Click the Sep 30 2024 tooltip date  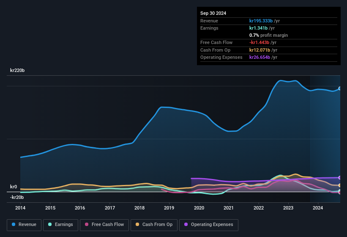click(213, 13)
